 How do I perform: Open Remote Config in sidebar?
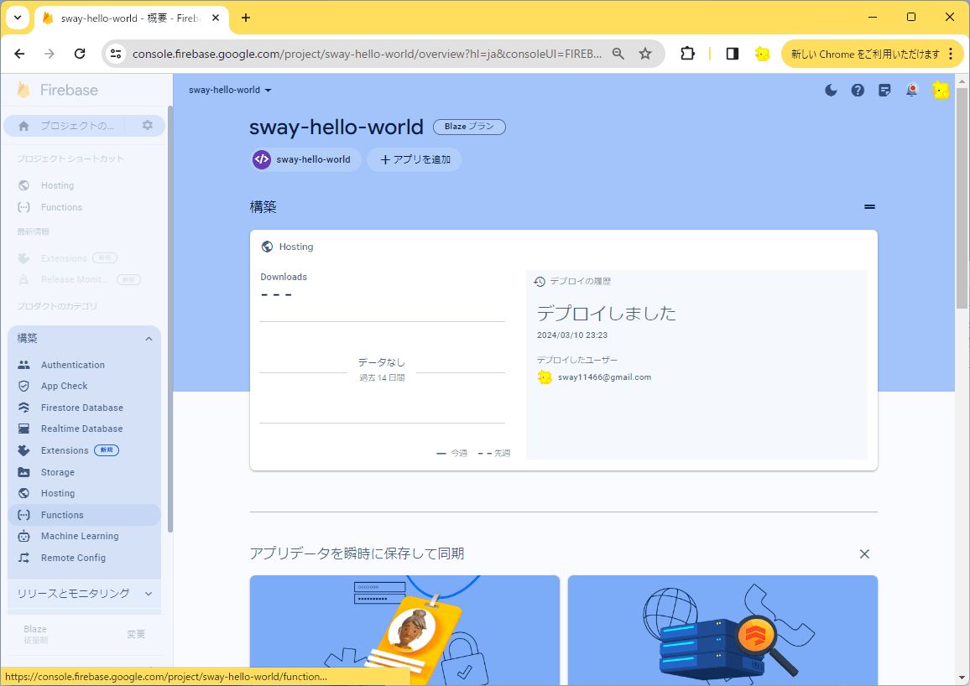pyautogui.click(x=84, y=558)
